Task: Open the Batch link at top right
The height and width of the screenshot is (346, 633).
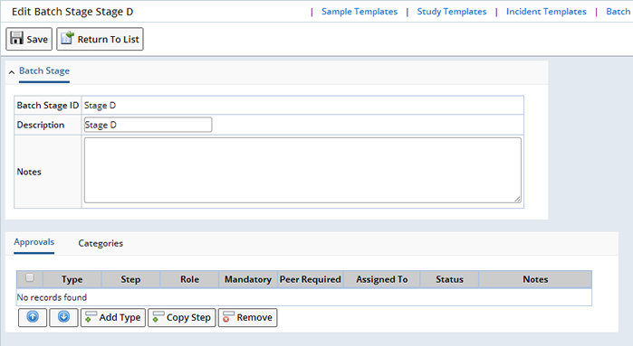Action: pos(619,12)
